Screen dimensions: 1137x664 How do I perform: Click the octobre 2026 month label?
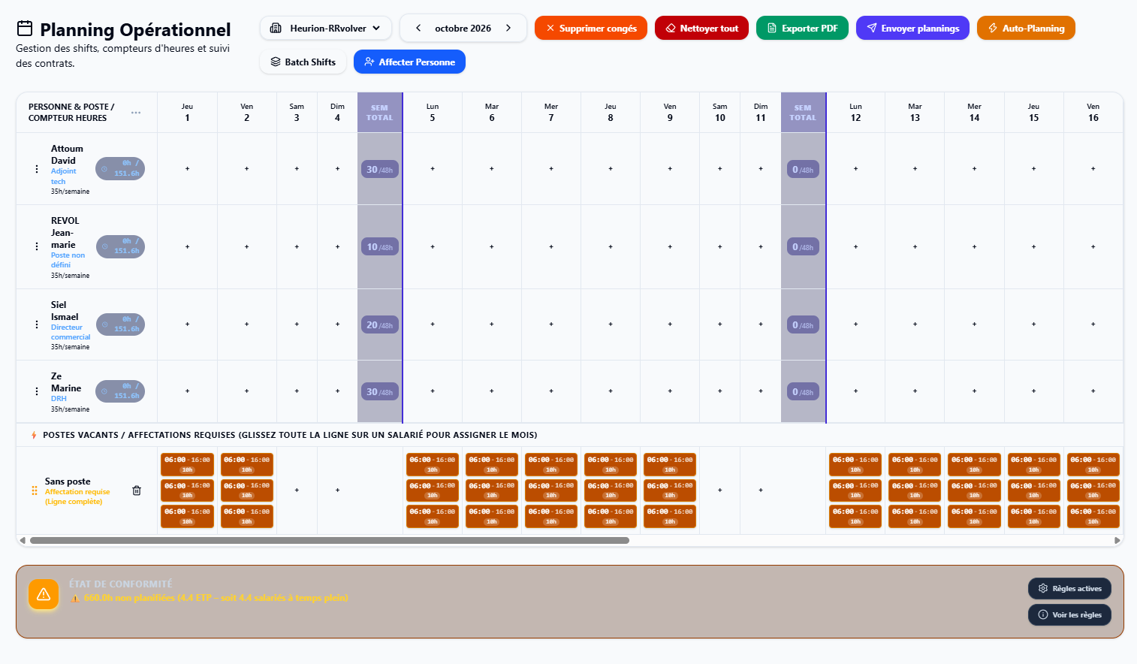(463, 29)
